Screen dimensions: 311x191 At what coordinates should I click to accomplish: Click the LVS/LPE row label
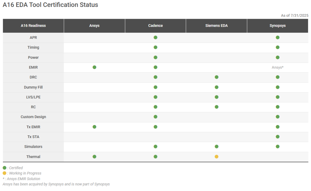click(x=33, y=97)
